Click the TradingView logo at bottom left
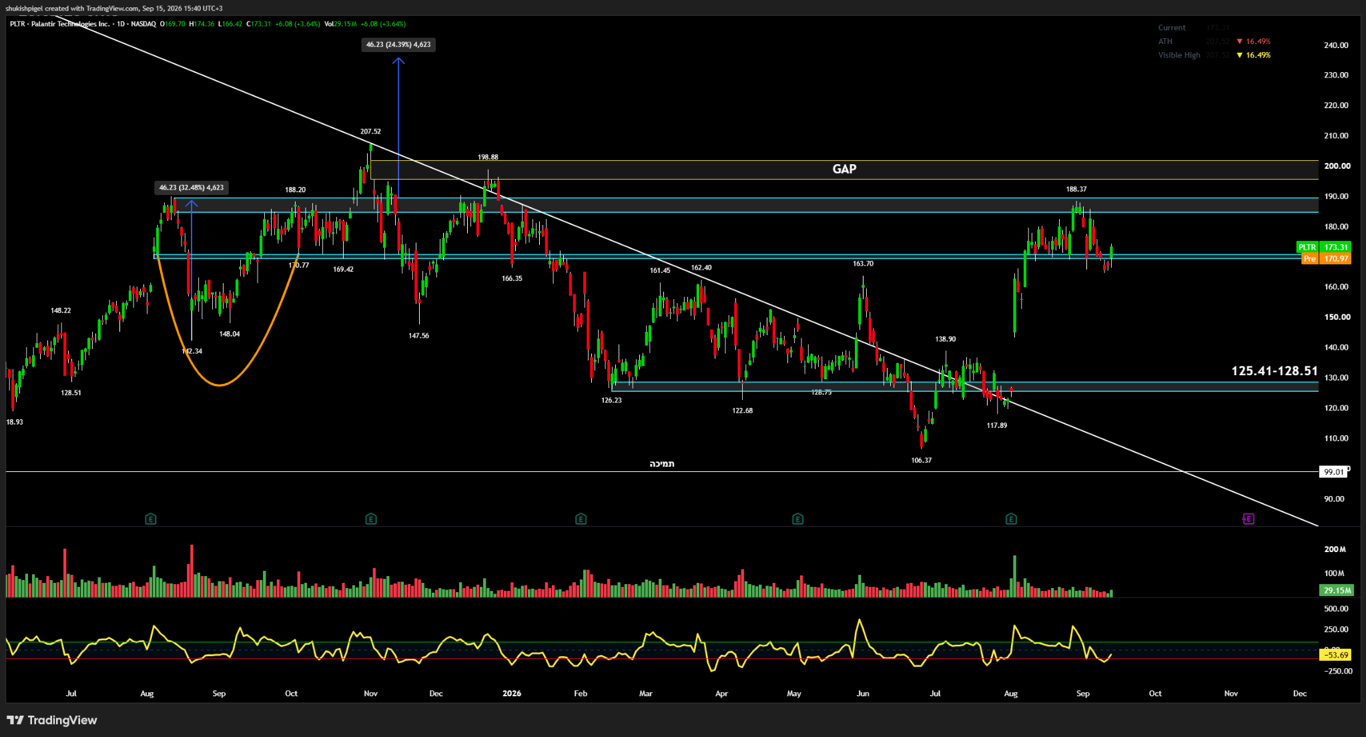 (x=52, y=720)
